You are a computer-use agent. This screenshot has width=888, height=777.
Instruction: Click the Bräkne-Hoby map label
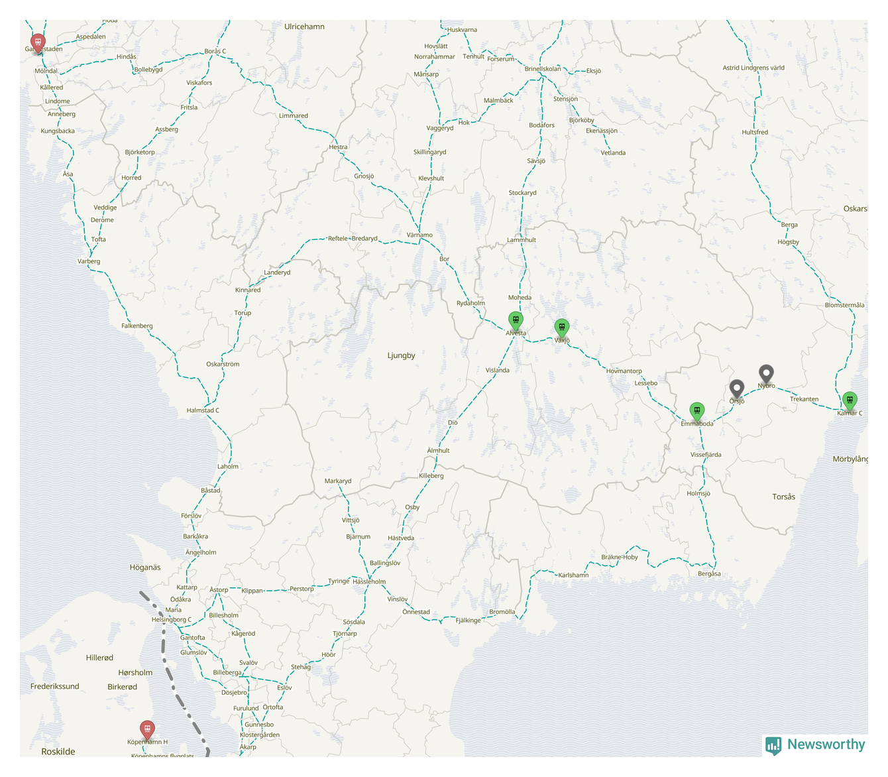click(x=620, y=557)
